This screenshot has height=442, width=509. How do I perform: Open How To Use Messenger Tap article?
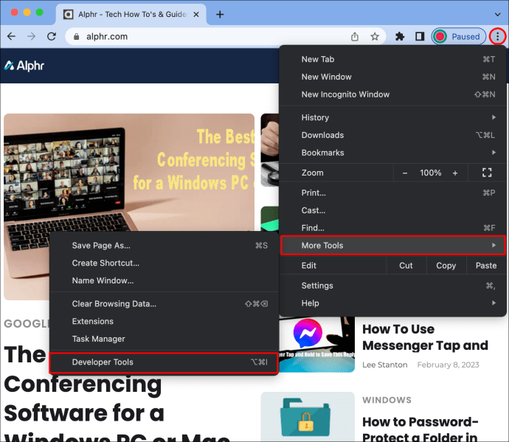[425, 337]
